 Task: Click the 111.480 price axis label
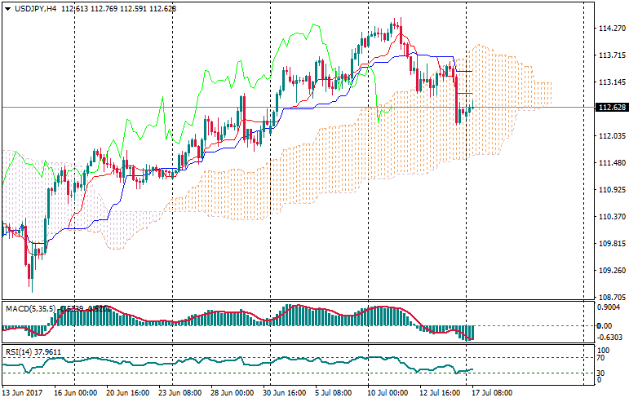(x=610, y=163)
